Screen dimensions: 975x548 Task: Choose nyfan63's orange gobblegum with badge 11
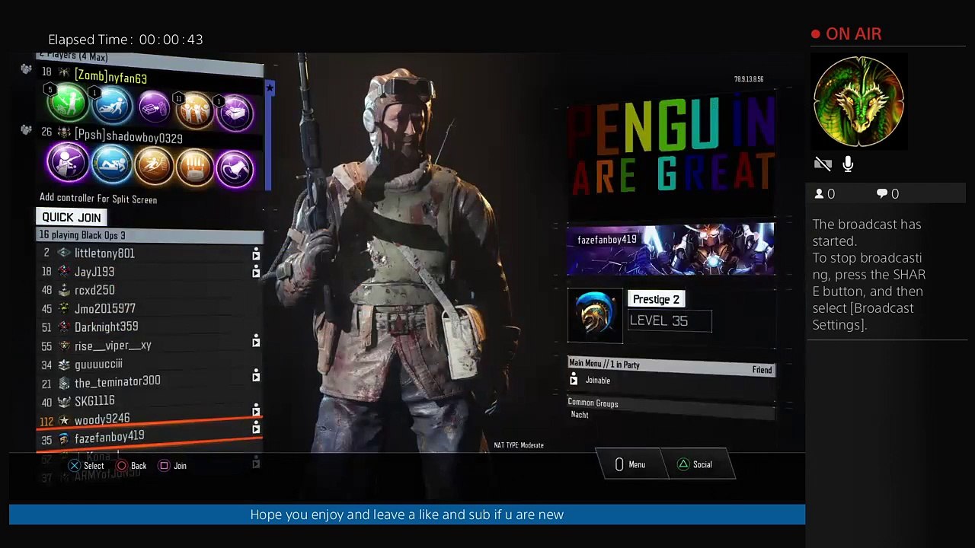pos(193,110)
